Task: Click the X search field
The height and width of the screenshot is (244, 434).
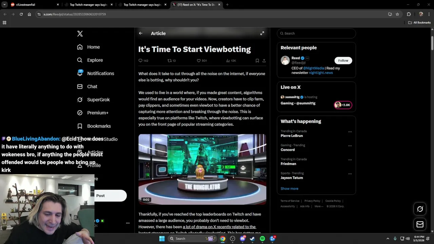Action: 316,33
